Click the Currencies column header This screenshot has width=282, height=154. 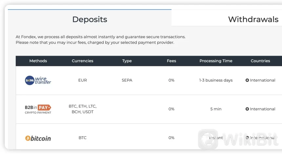point(83,61)
